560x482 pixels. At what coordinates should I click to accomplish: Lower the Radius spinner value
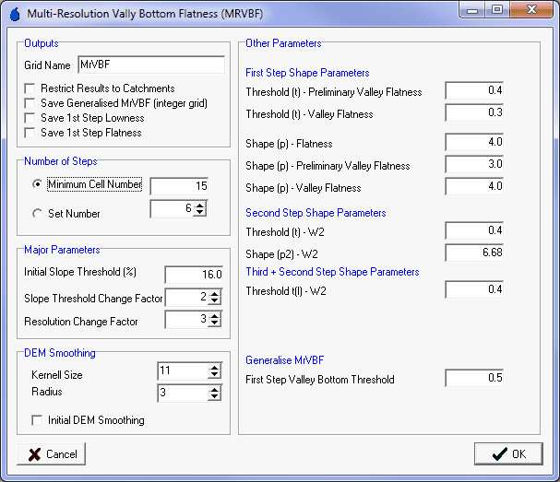215,396
